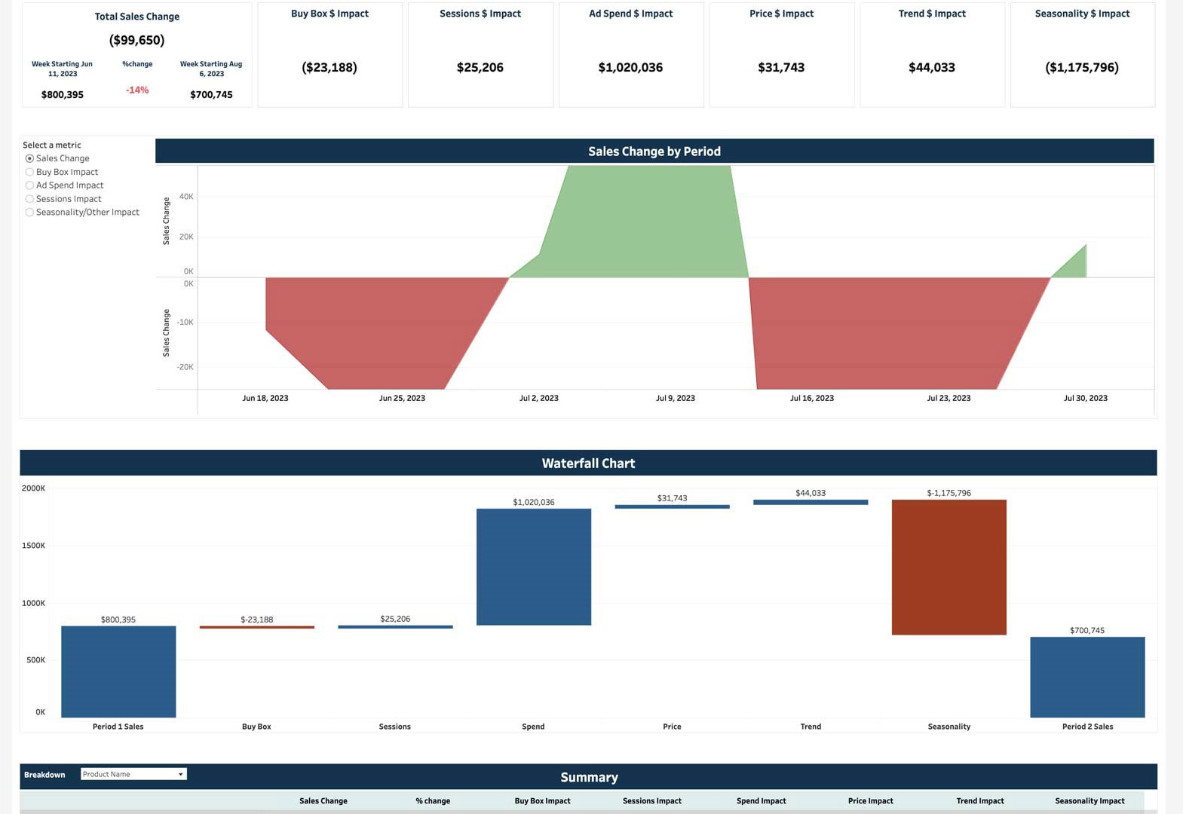Click the Period 2 Sales waterfall bar

coord(1087,677)
